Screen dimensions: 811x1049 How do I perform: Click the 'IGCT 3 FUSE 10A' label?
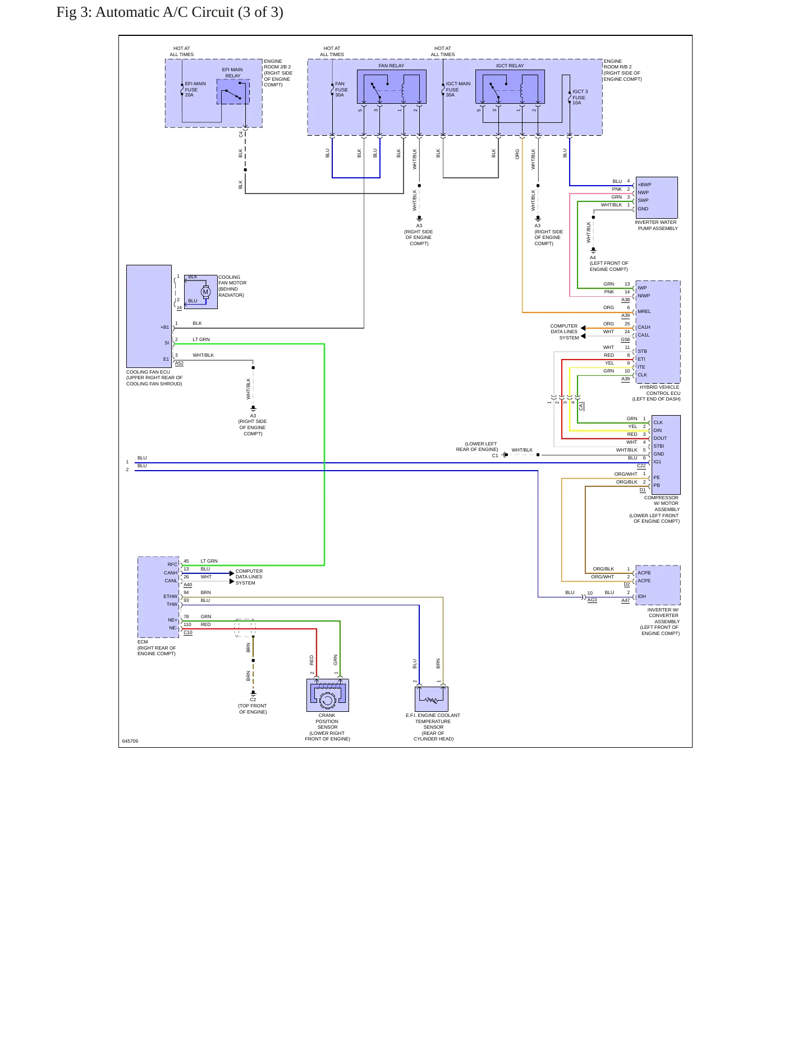[x=580, y=97]
